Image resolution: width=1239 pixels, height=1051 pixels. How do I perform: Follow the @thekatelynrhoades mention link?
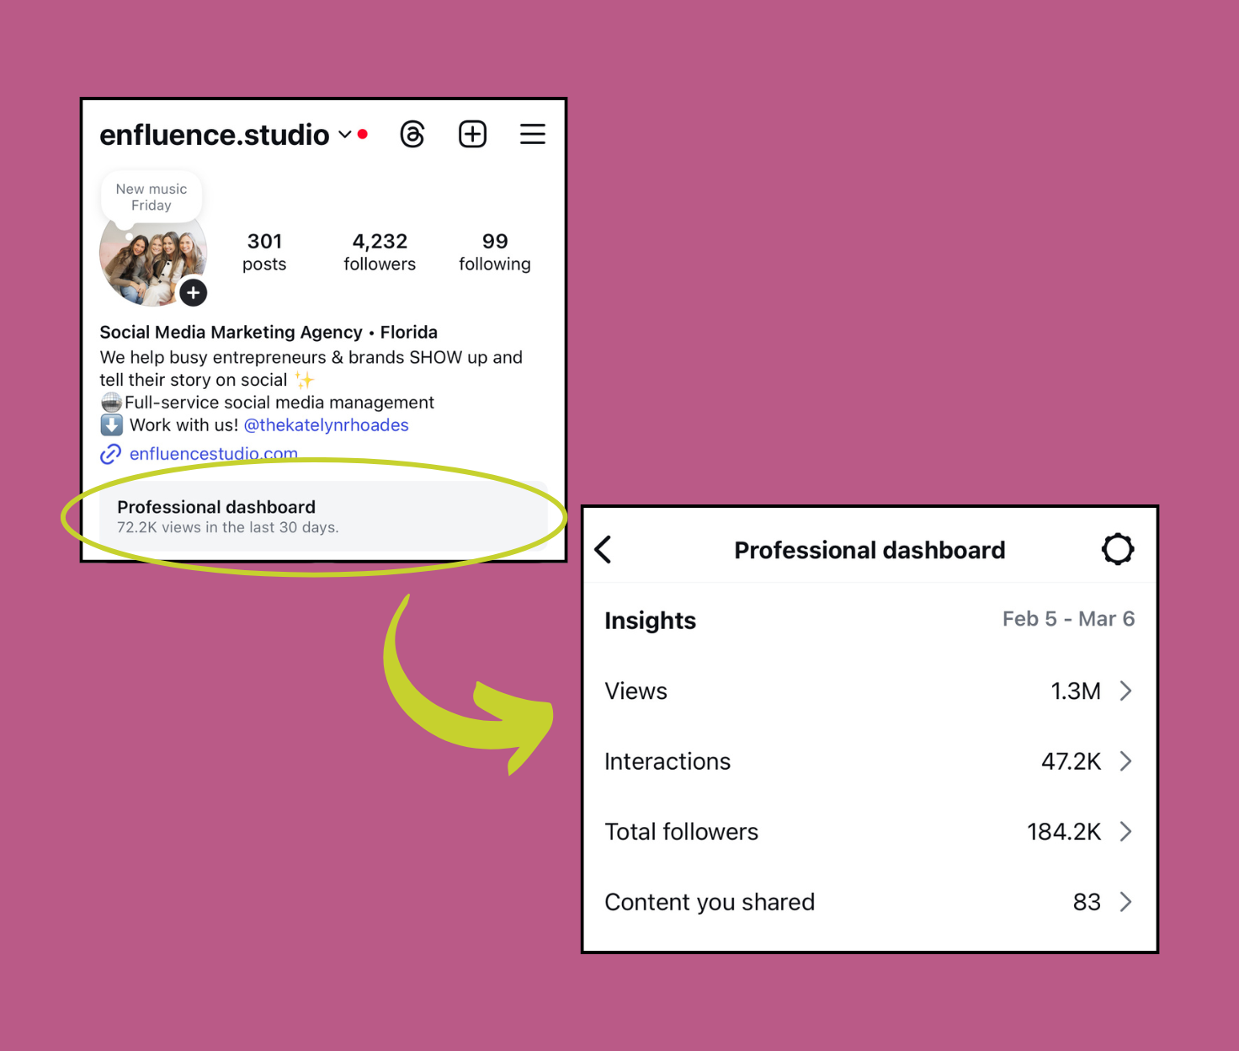(x=326, y=425)
